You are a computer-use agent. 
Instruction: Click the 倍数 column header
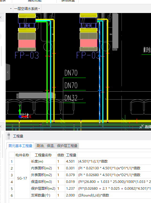click(x=61, y=155)
